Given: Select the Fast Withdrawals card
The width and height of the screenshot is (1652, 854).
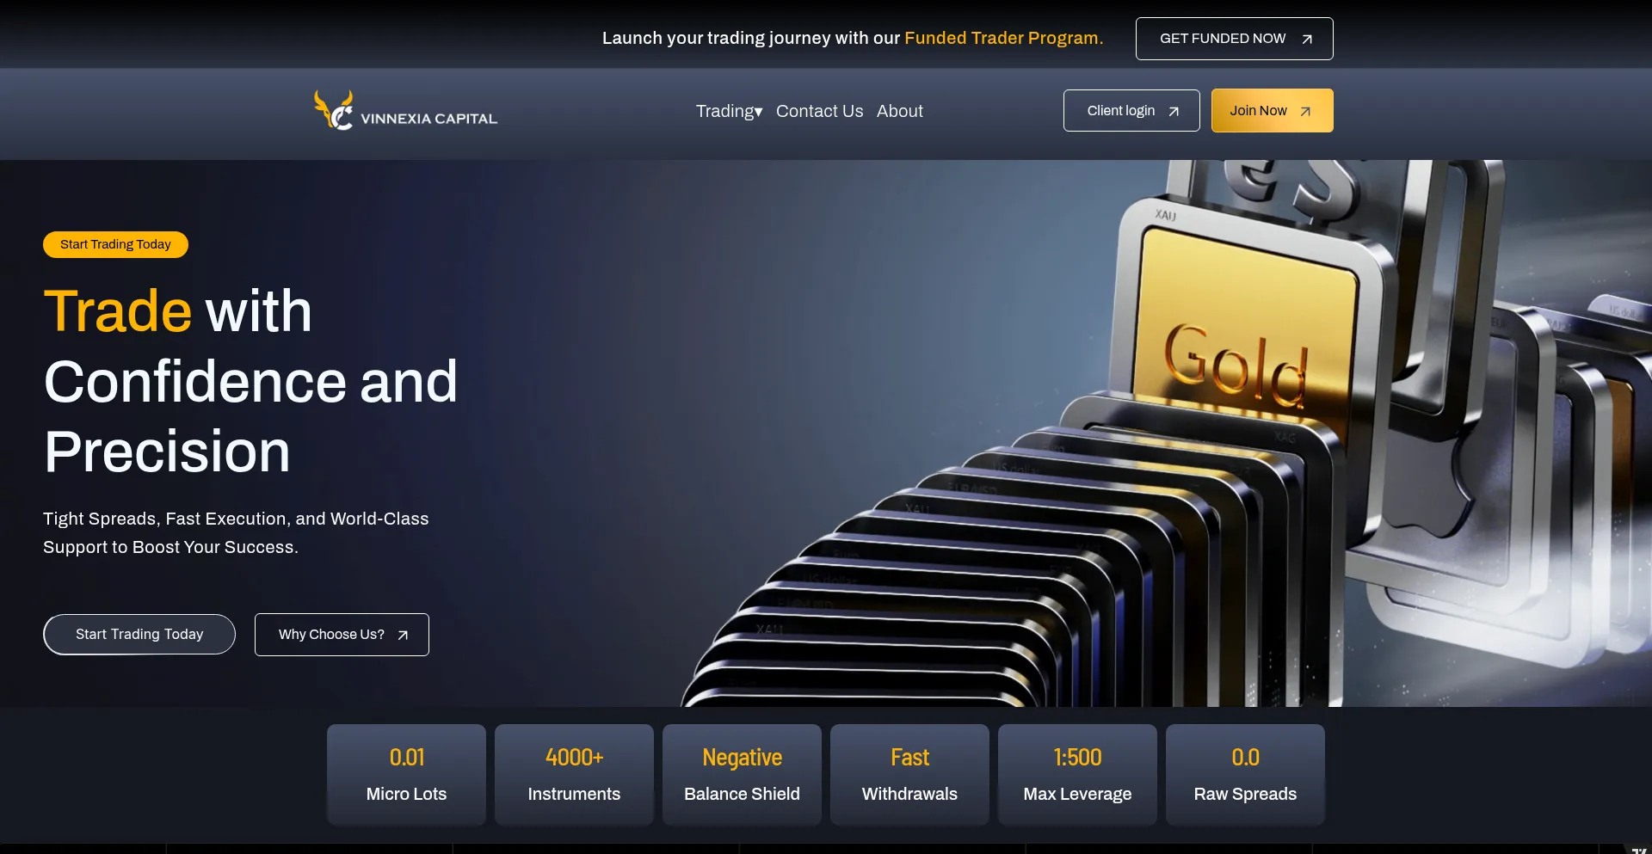Looking at the screenshot, I should click(x=909, y=775).
